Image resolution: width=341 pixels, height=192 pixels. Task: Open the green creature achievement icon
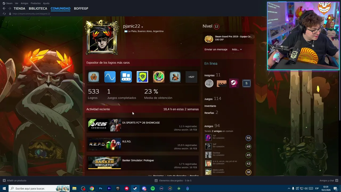pyautogui.click(x=159, y=77)
